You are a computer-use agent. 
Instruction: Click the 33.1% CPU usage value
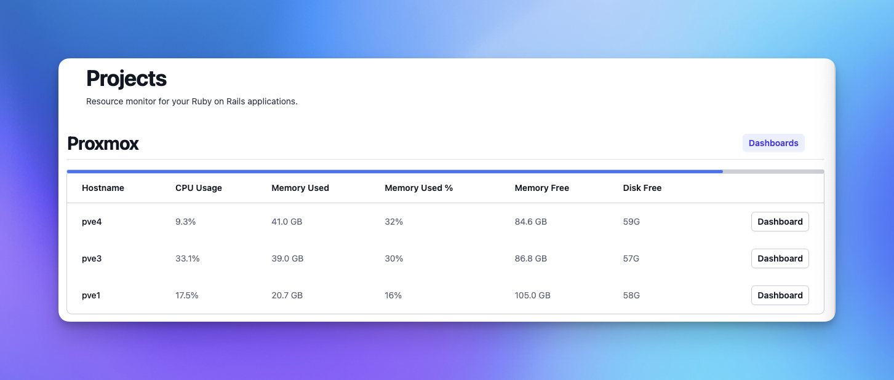click(x=188, y=258)
